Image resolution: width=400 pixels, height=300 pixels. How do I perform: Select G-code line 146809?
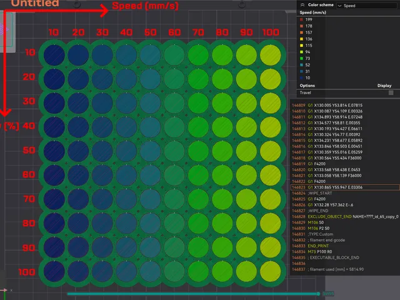click(327, 105)
